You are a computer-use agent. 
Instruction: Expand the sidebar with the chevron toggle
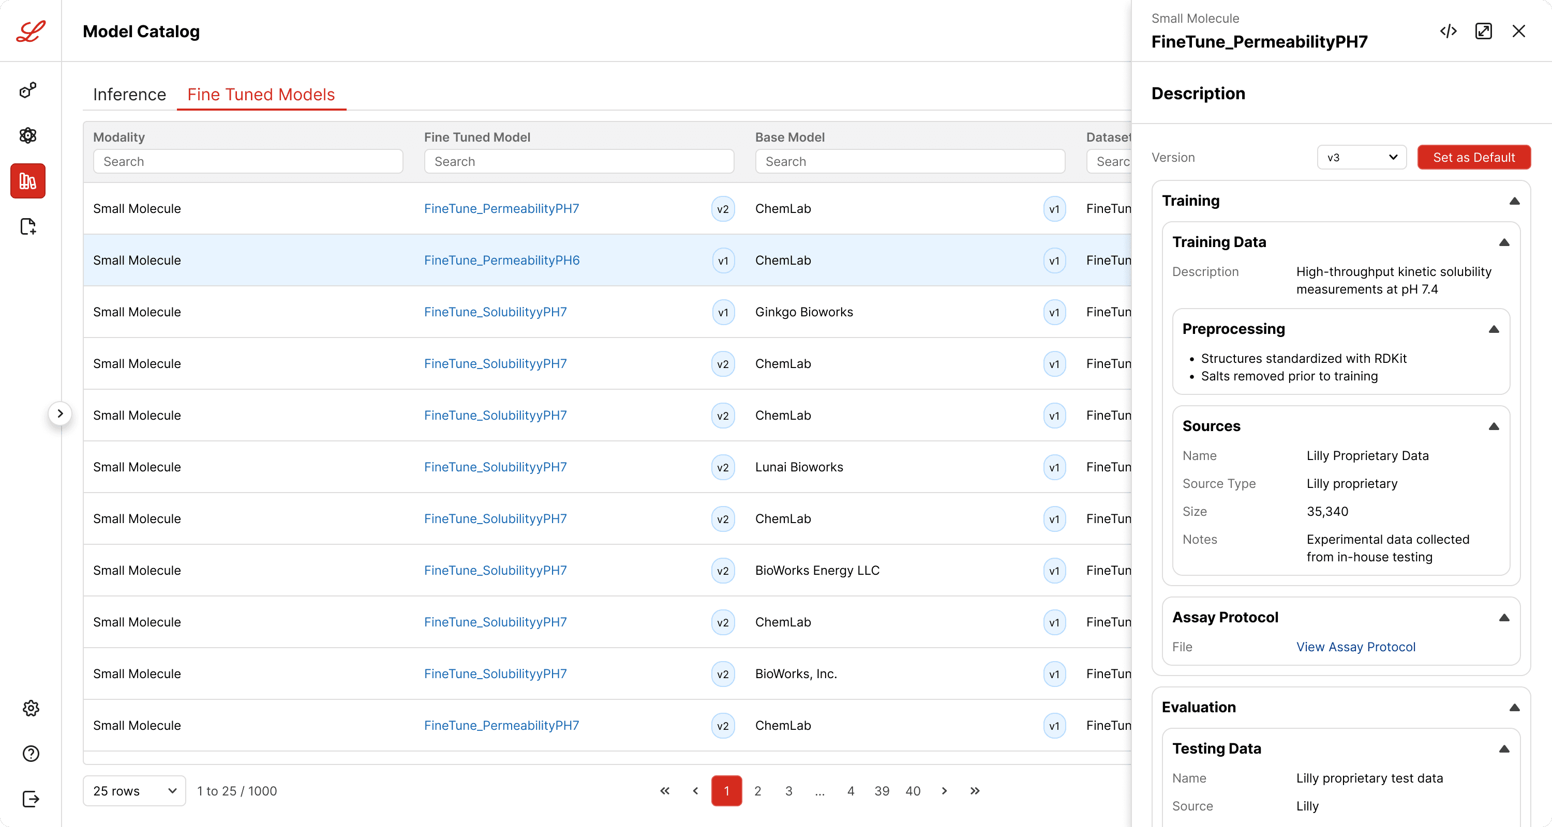point(60,413)
